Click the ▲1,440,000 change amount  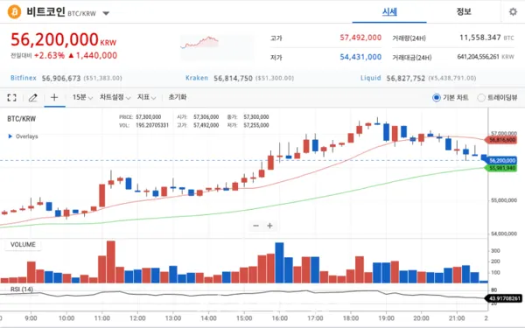tap(93, 56)
